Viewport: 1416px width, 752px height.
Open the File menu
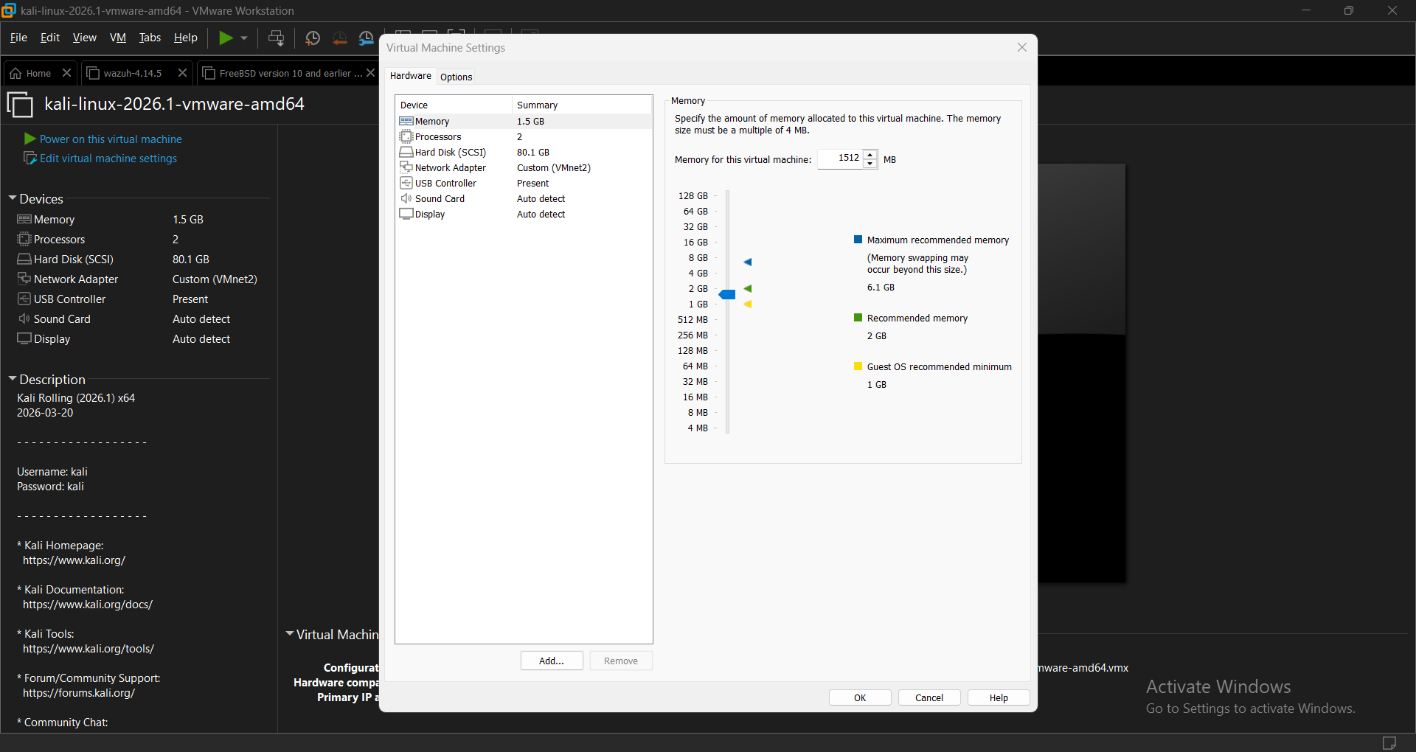(18, 38)
